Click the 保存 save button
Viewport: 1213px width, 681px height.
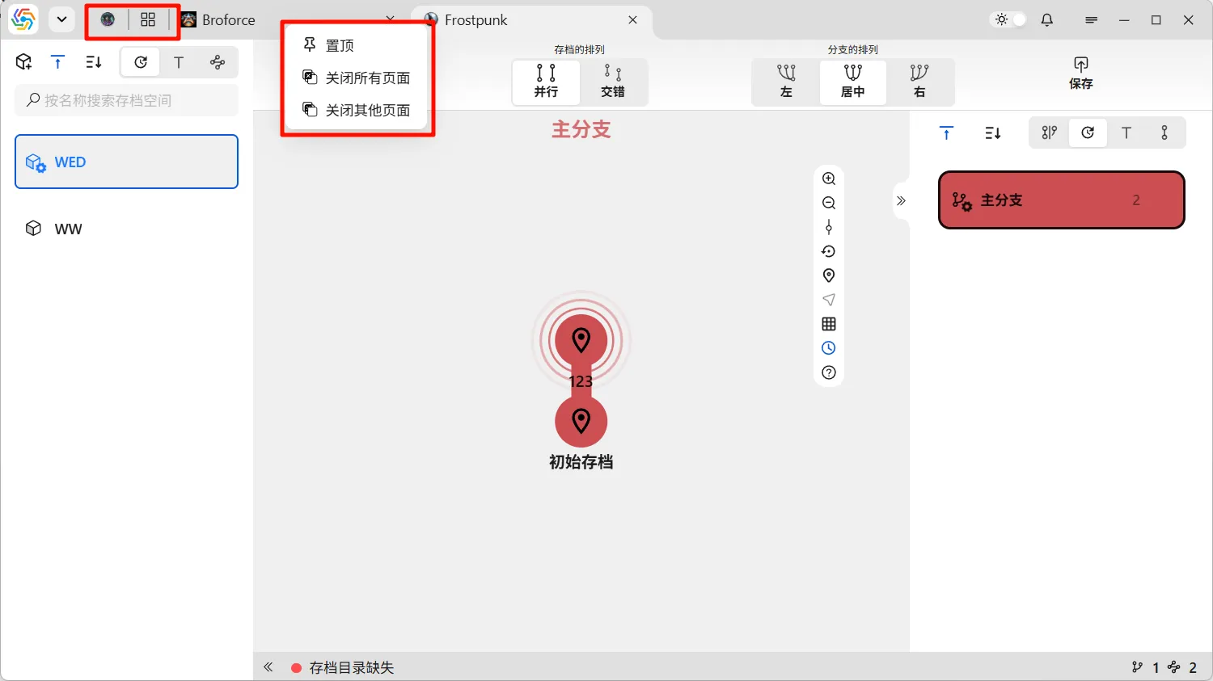[x=1080, y=73]
